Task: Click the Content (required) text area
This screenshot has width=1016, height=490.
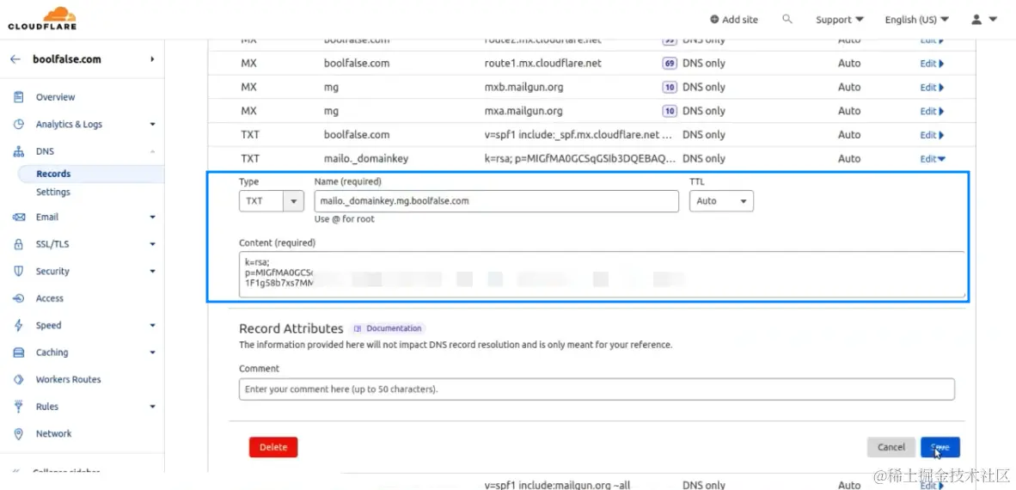Action: (602, 274)
